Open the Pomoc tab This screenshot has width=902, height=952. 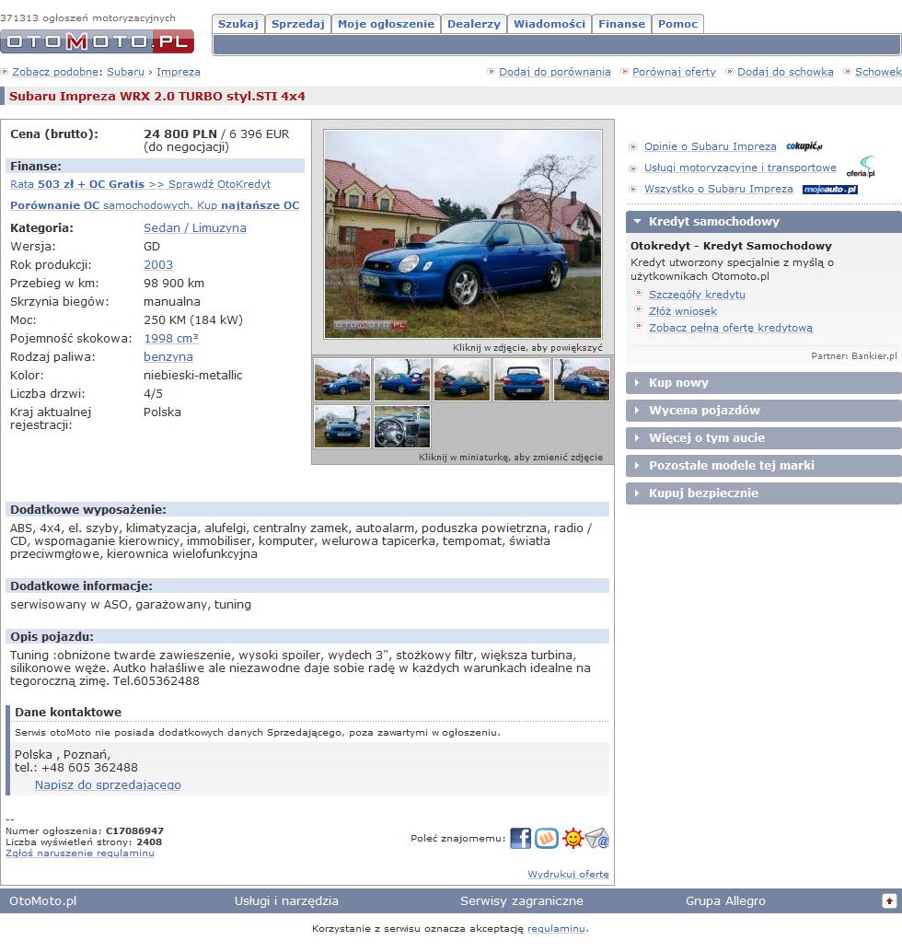[x=678, y=24]
